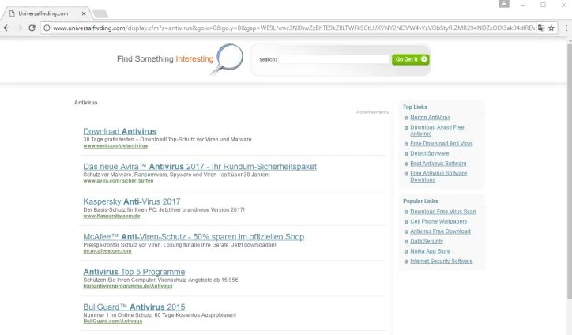This screenshot has width=572, height=335.
Task: View site information icon in address bar
Action: (47, 28)
